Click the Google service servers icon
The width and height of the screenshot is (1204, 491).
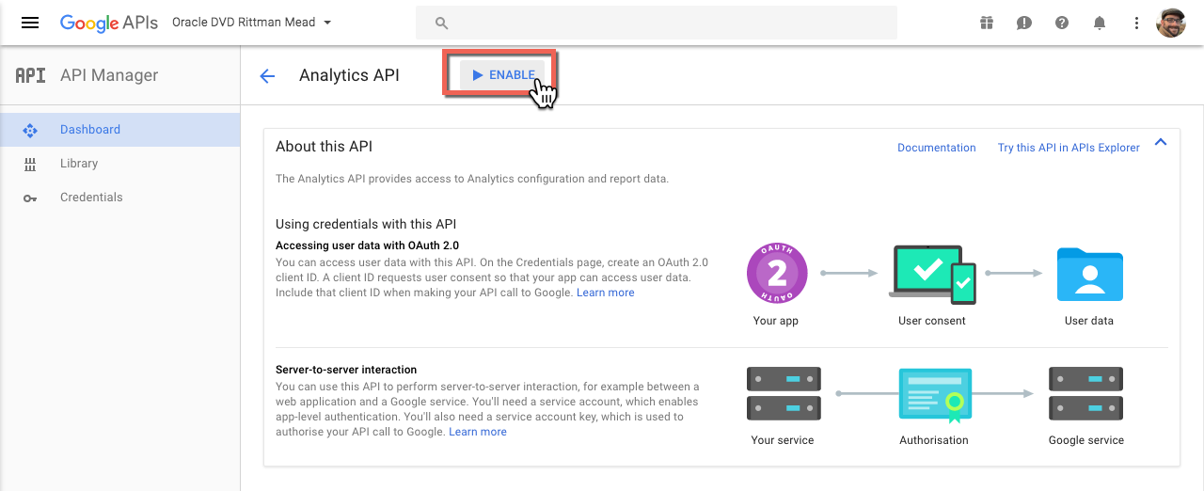coord(1085,393)
